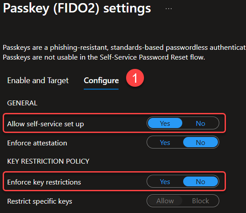Select Block for Restrict specific keys

pos(201,201)
